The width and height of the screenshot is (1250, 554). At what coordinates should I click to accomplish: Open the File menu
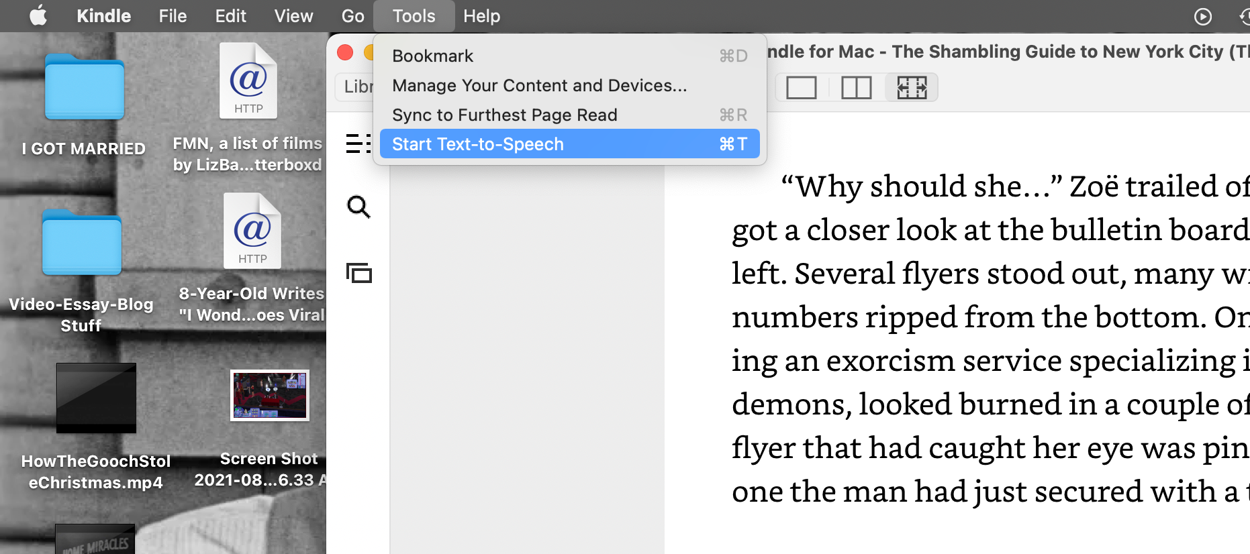point(173,16)
